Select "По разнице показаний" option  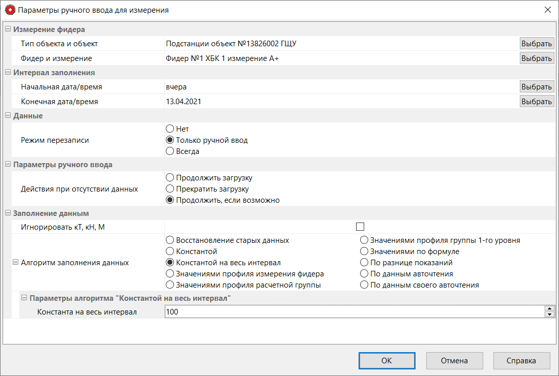tap(364, 263)
